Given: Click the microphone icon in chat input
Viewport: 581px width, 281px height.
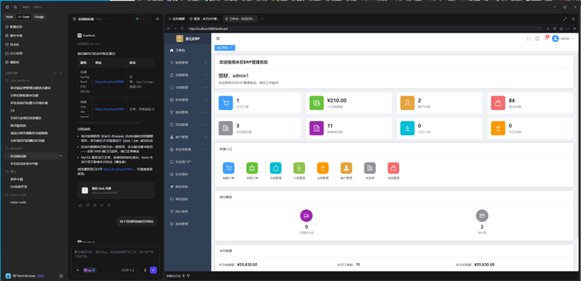Looking at the screenshot, I should 145,270.
